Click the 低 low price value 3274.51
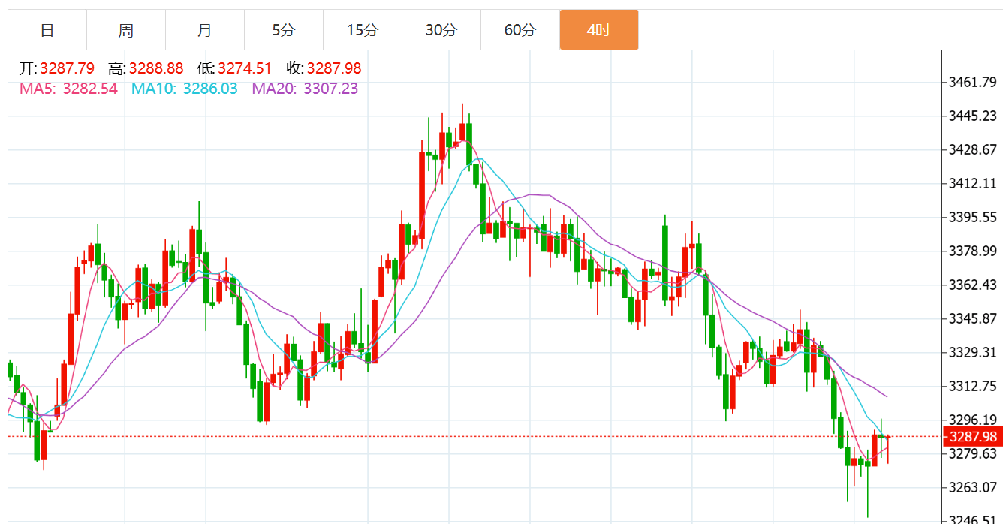 coord(245,69)
